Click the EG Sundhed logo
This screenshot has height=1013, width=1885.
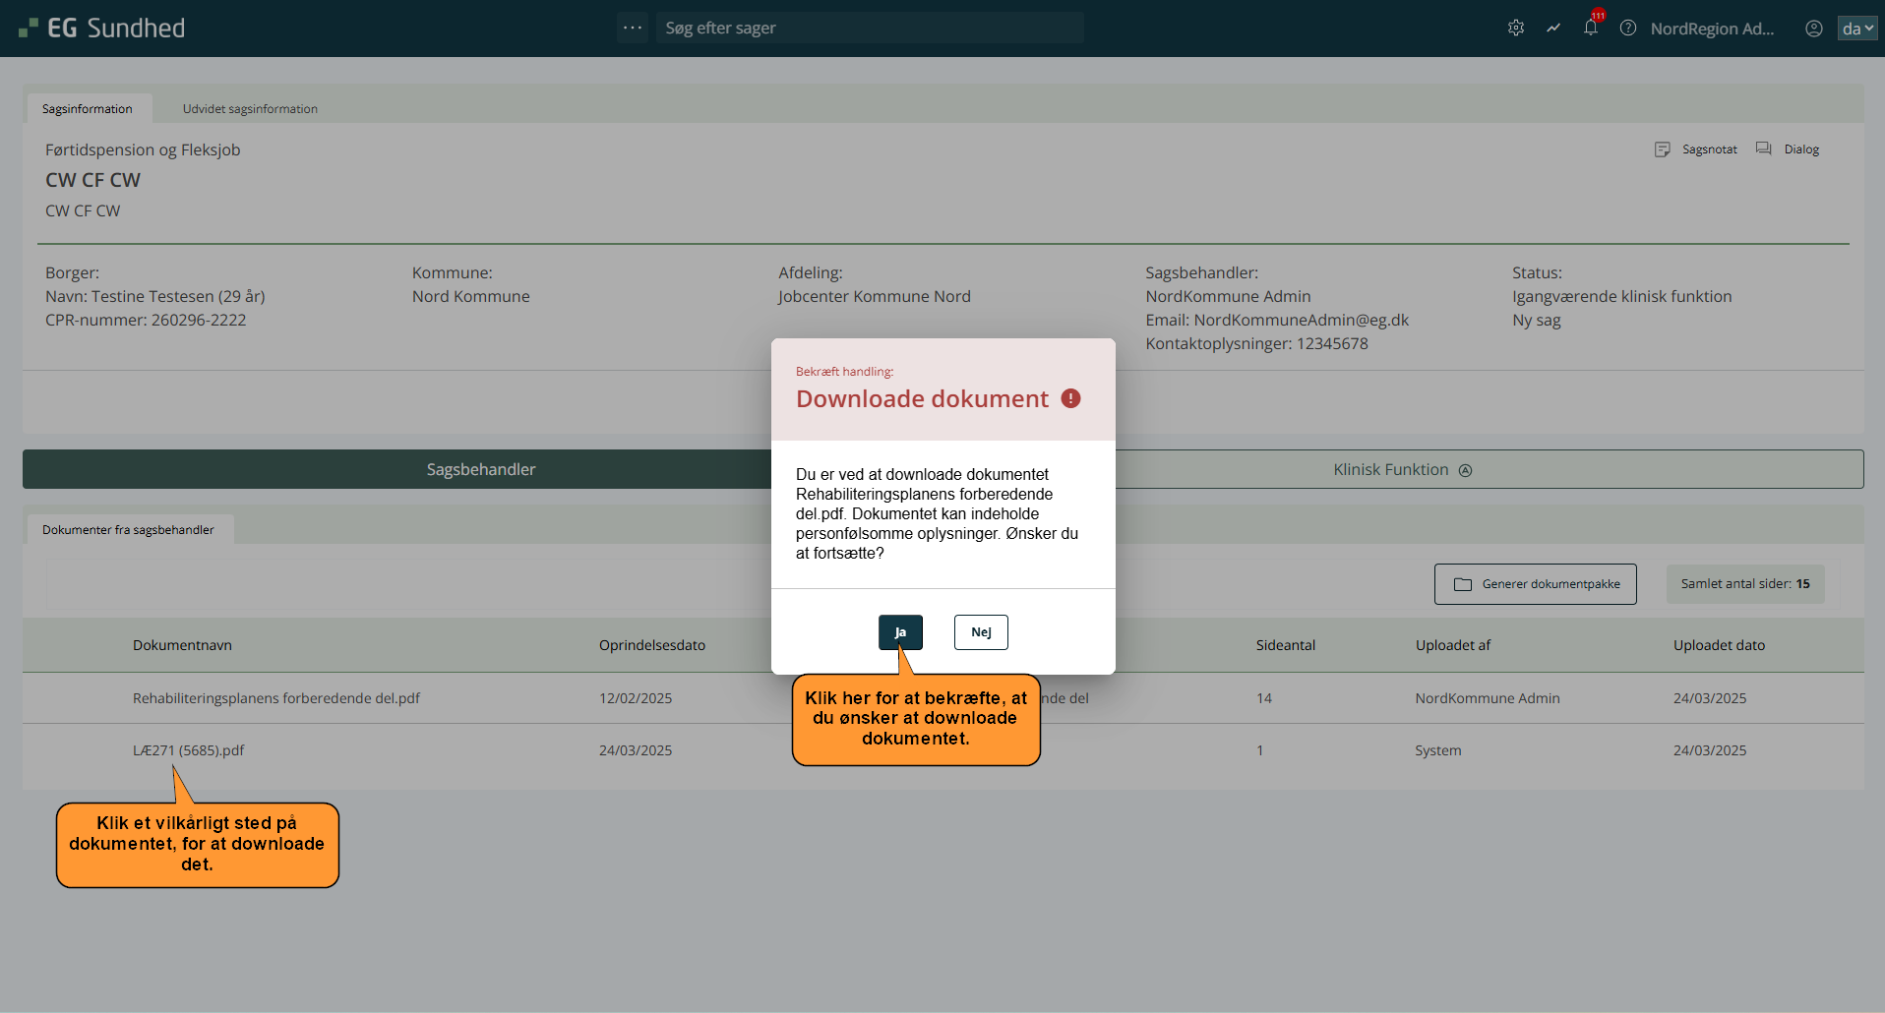pyautogui.click(x=101, y=29)
